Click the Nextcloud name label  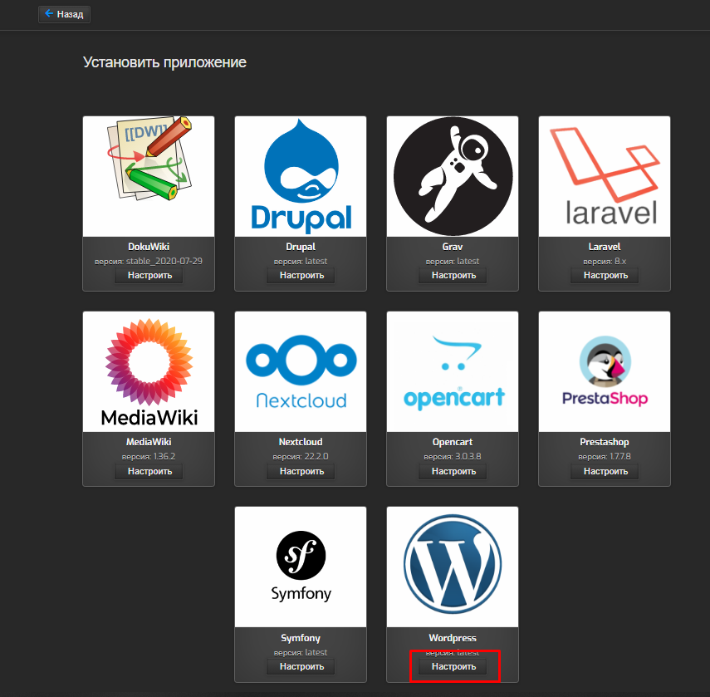coord(301,442)
